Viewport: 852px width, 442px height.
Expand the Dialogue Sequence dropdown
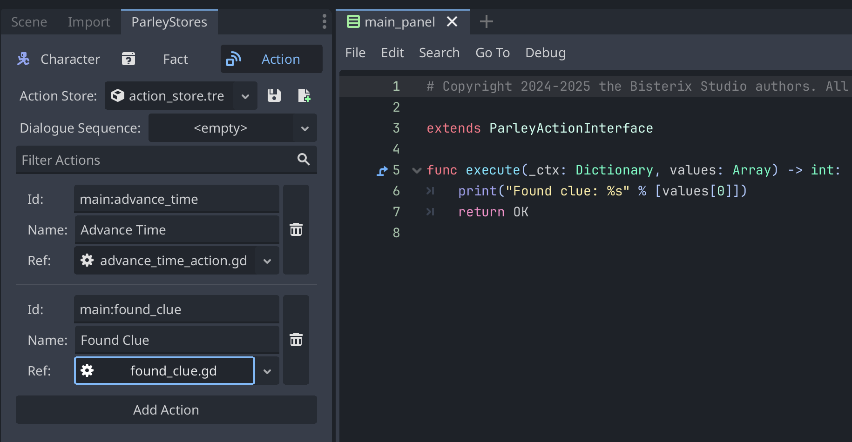305,128
